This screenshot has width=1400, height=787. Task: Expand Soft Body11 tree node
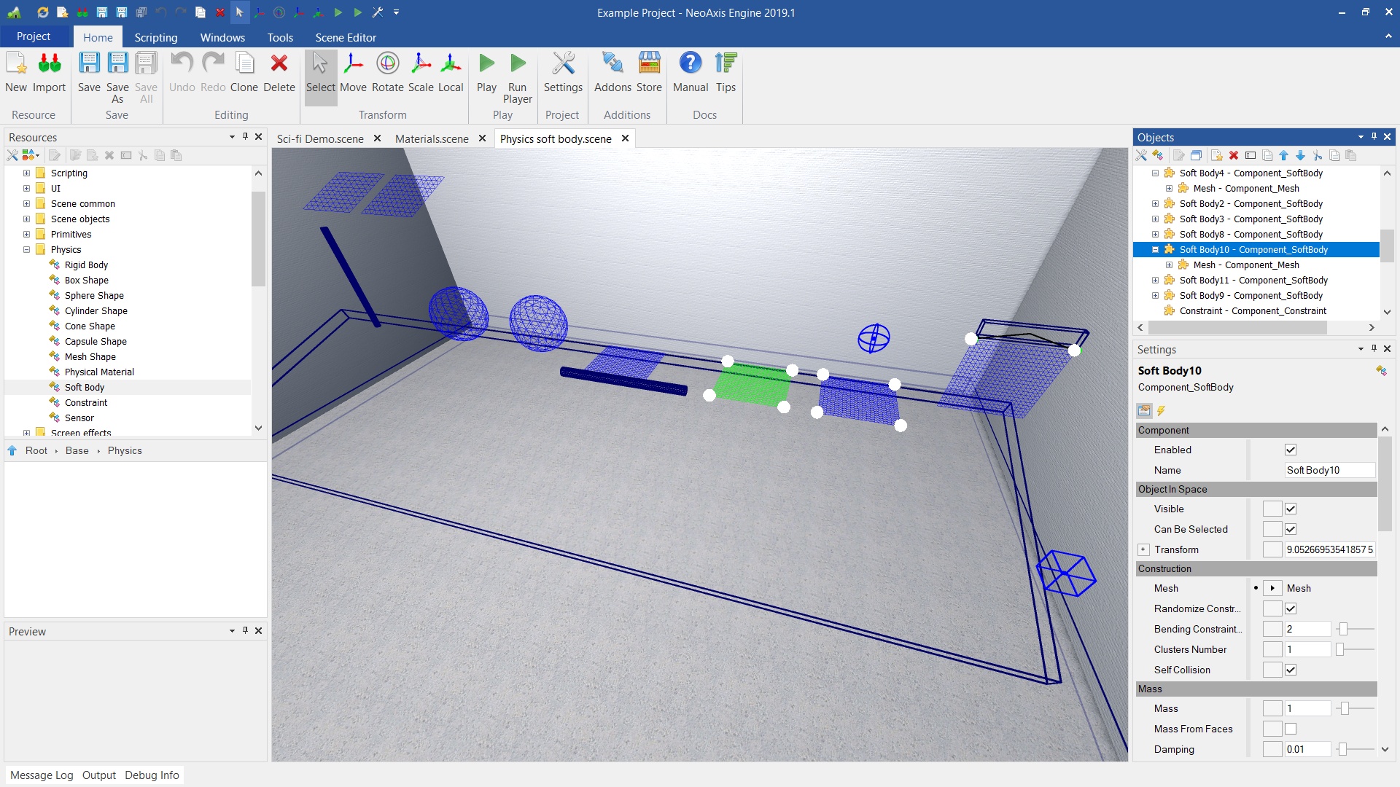coord(1155,280)
